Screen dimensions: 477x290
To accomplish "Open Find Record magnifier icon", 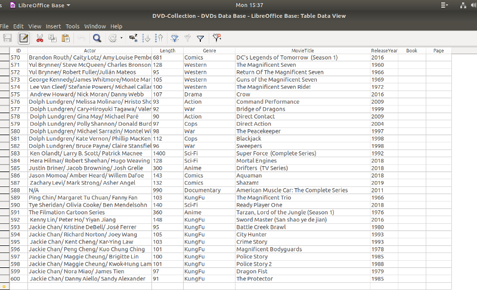I will click(x=97, y=38).
